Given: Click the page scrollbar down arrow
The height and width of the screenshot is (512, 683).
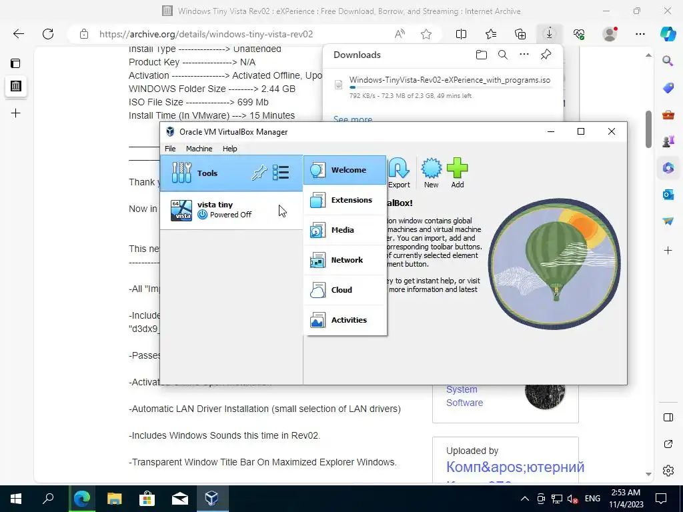Looking at the screenshot, I should [x=648, y=474].
